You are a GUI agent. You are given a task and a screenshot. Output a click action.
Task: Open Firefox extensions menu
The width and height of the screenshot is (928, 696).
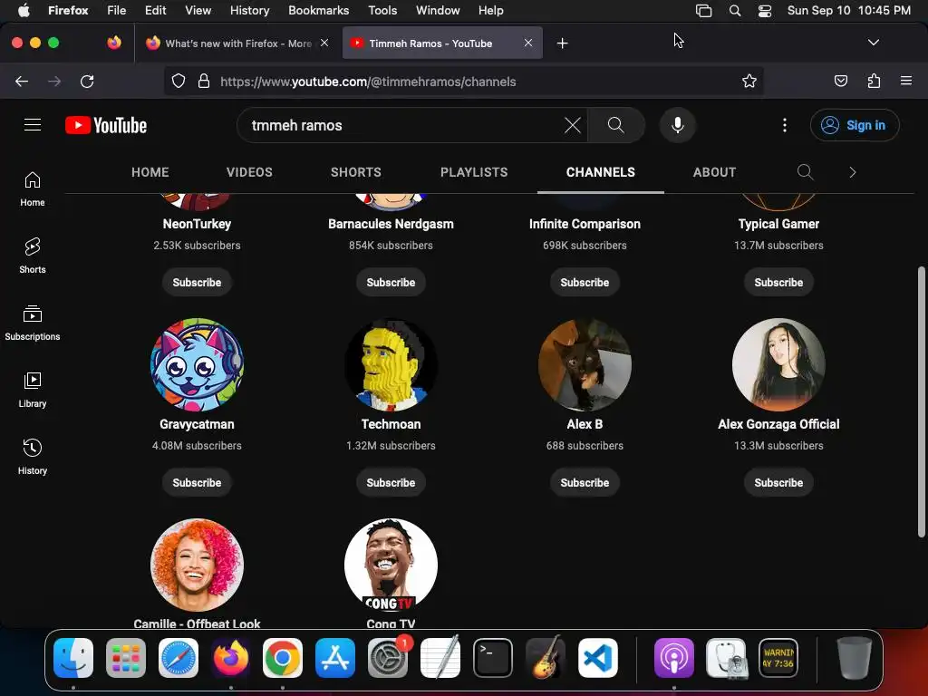(874, 81)
